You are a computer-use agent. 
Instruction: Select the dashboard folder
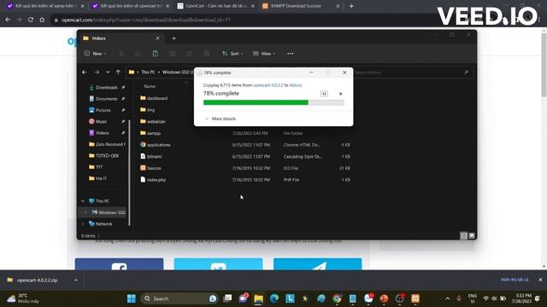(x=154, y=98)
